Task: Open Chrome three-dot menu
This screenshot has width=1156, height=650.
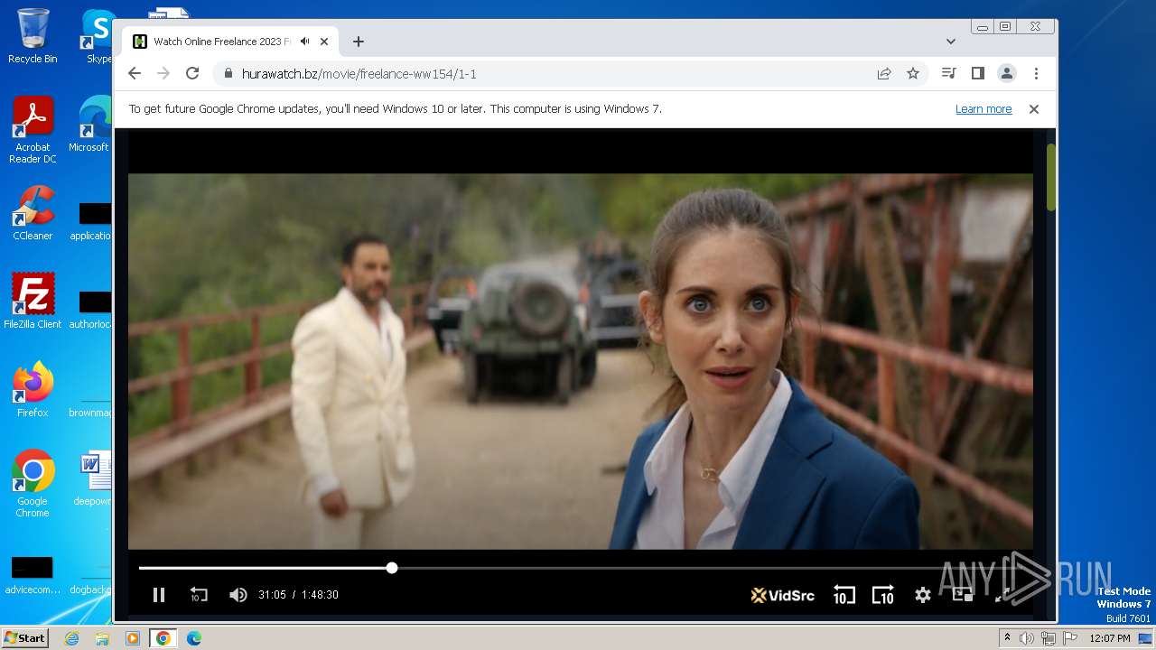Action: [1036, 74]
